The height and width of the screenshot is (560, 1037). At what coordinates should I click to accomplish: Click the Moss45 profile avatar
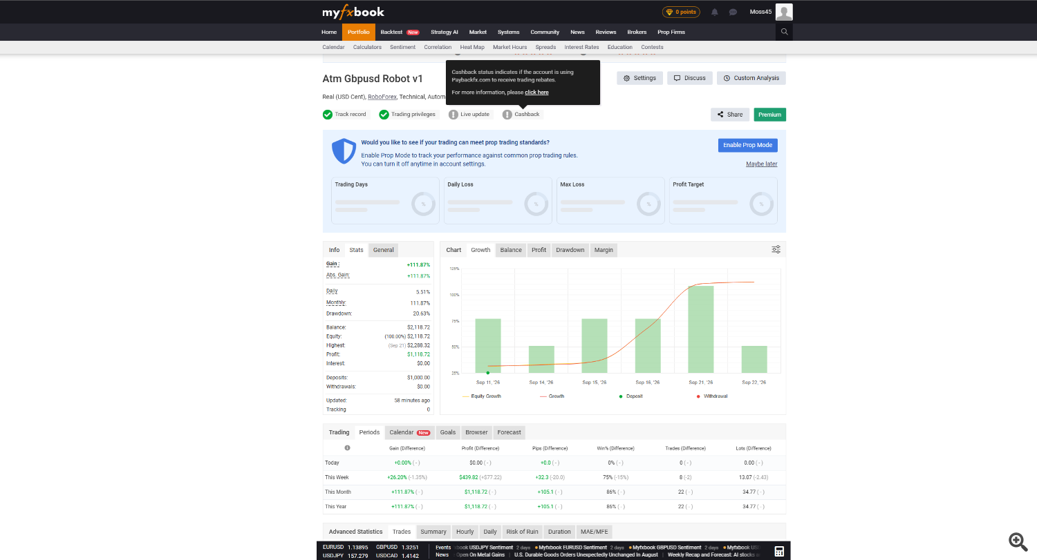pos(784,12)
